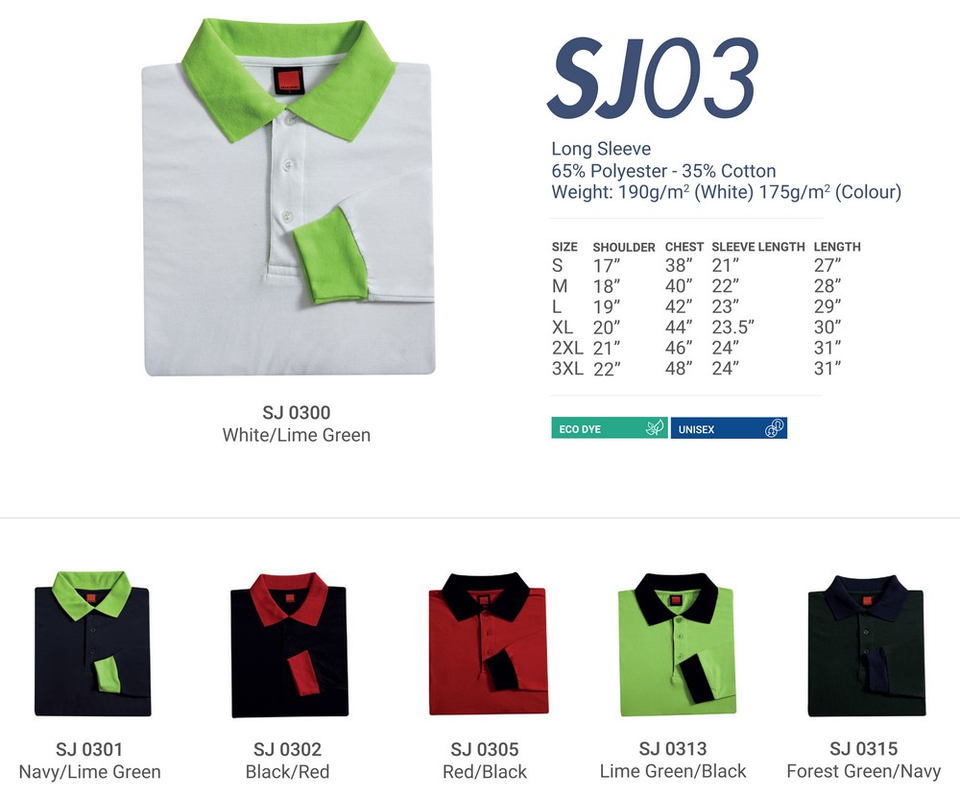Click the SJ 0305 product code label
The image size is (960, 798).
(484, 749)
